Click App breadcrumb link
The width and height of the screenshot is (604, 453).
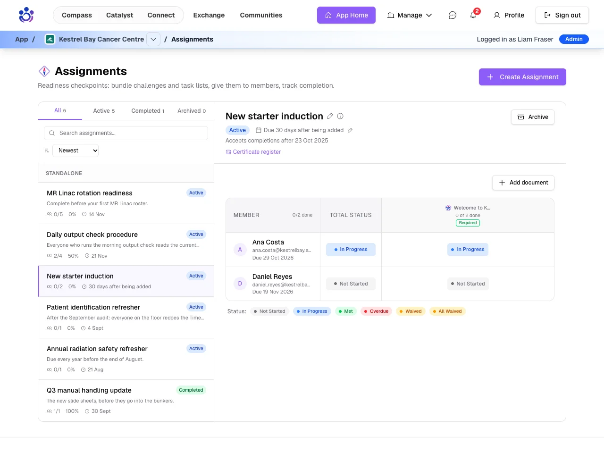(22, 39)
